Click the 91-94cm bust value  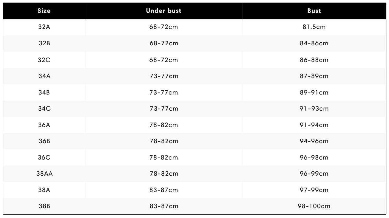(x=314, y=125)
